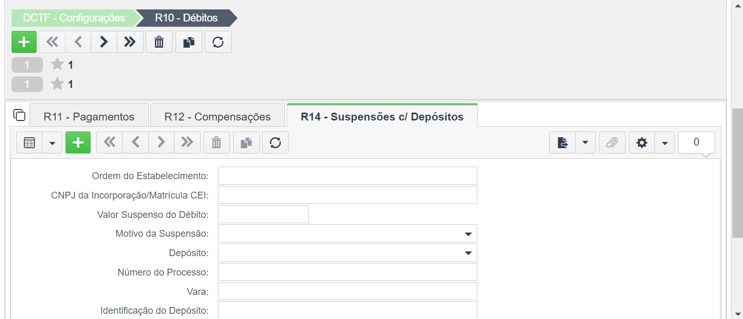This screenshot has width=743, height=319.
Task: Click export document icon in R14 toolbar
Action: [563, 142]
